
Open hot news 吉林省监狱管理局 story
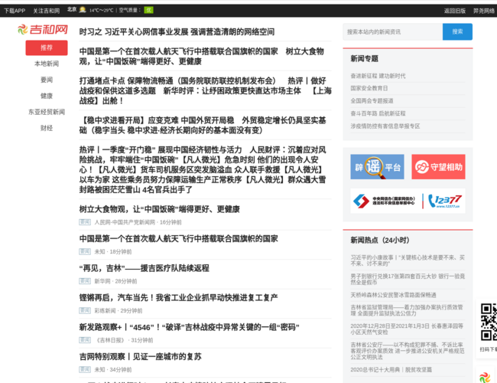[407, 310]
